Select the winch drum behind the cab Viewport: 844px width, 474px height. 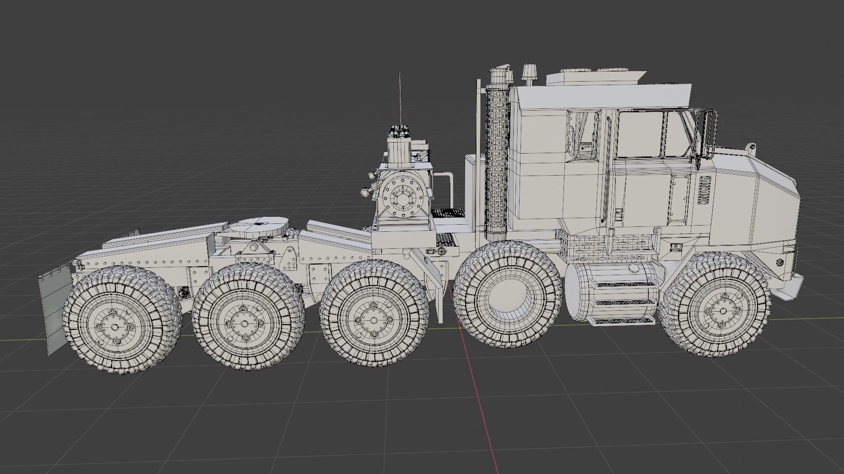(402, 196)
